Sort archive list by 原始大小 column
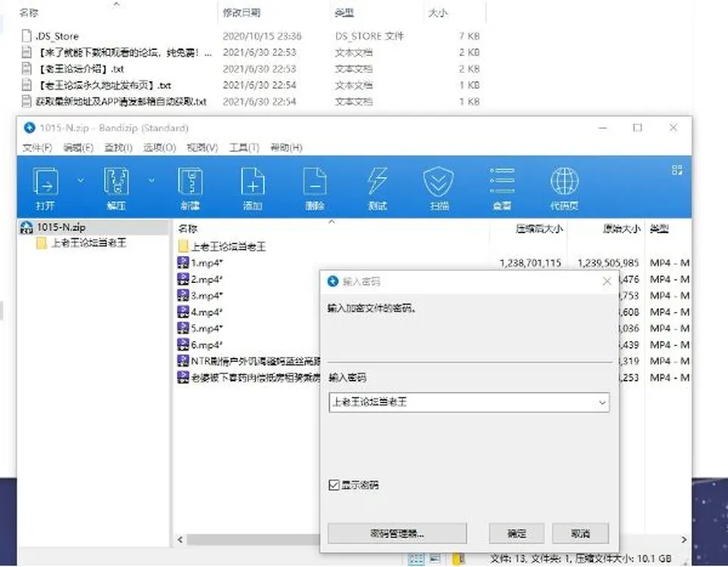Screen dimensions: 728x567 coord(622,228)
